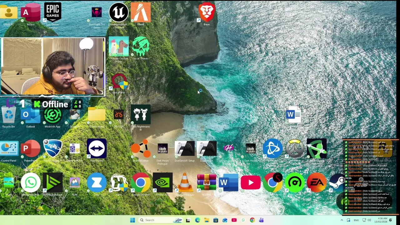Open the Stick Fight The Game icon

[97, 12]
